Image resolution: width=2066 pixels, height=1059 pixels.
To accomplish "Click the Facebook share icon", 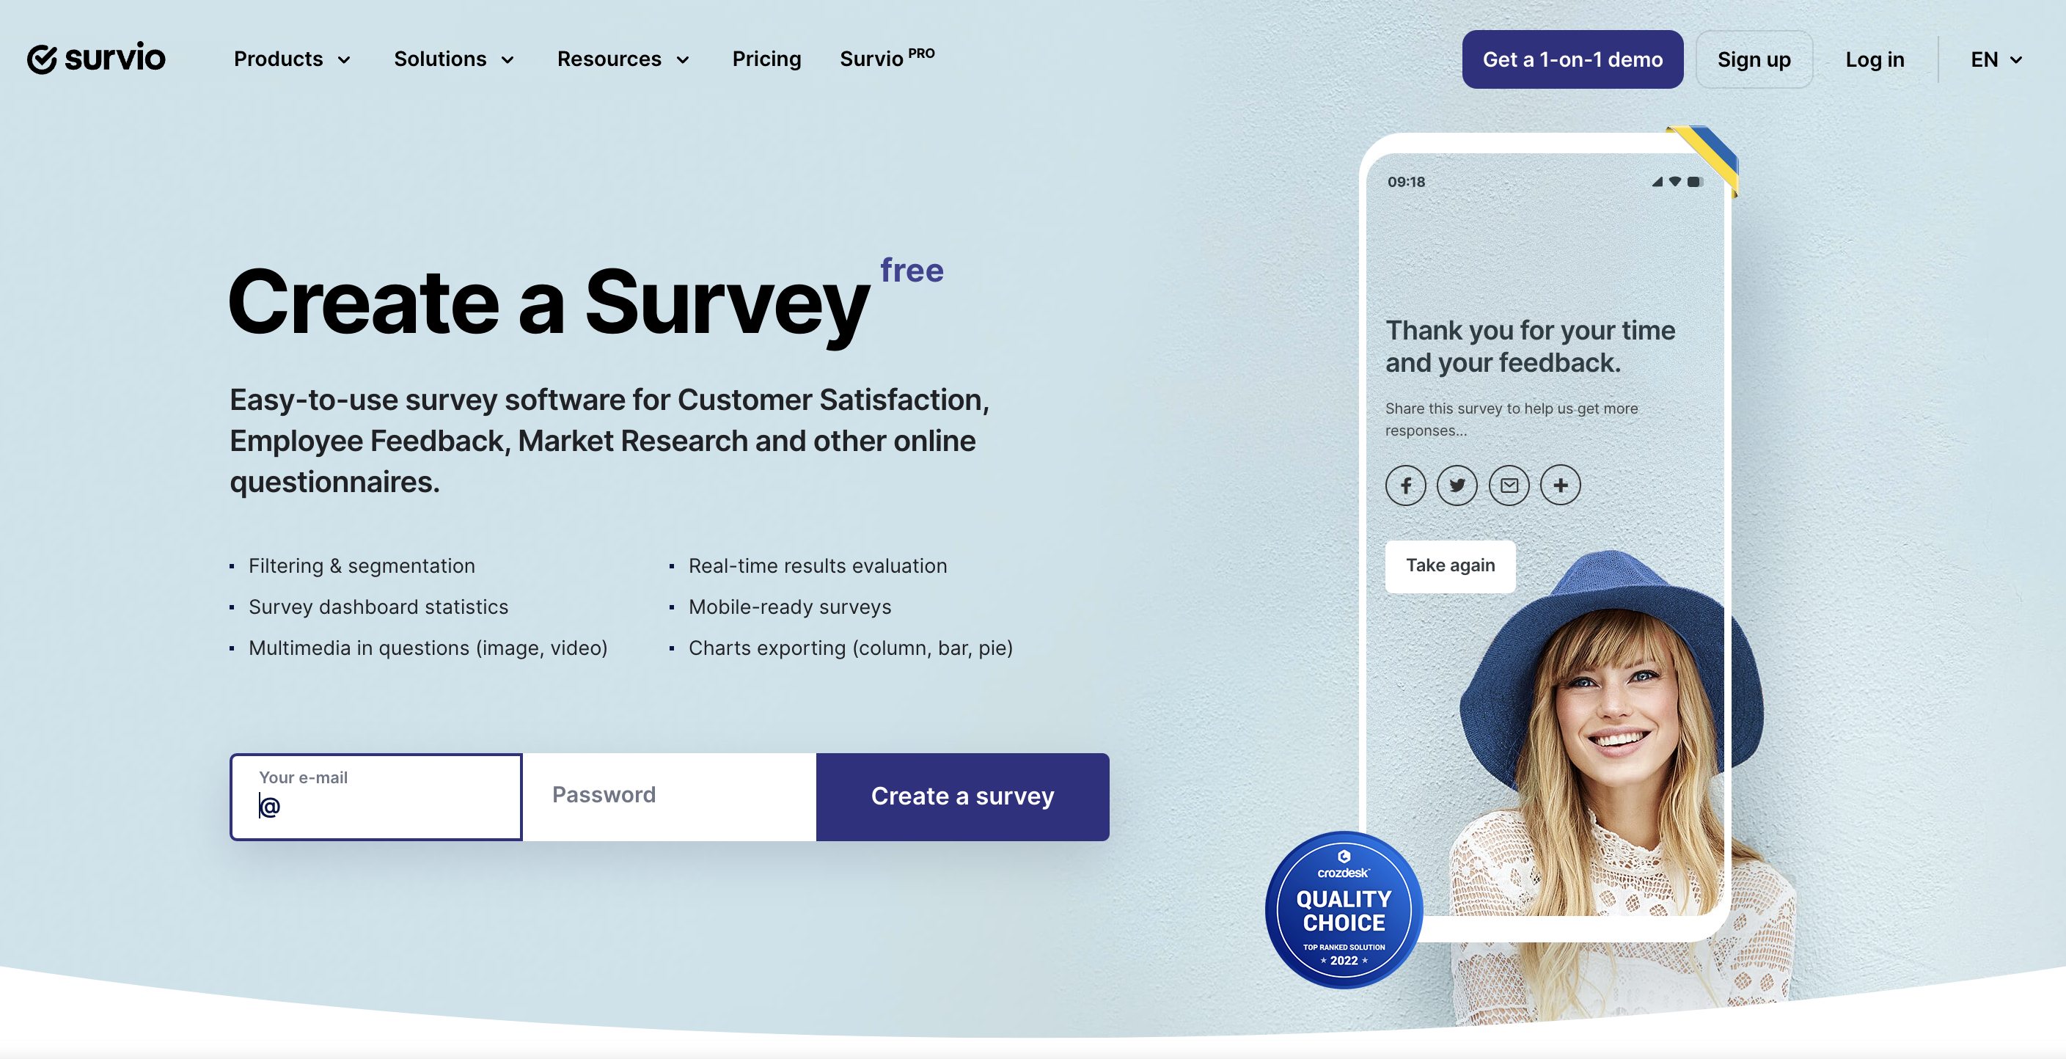I will [1406, 483].
